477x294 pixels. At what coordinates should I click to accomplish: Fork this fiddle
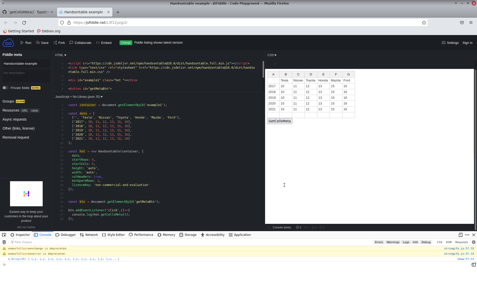(x=59, y=43)
